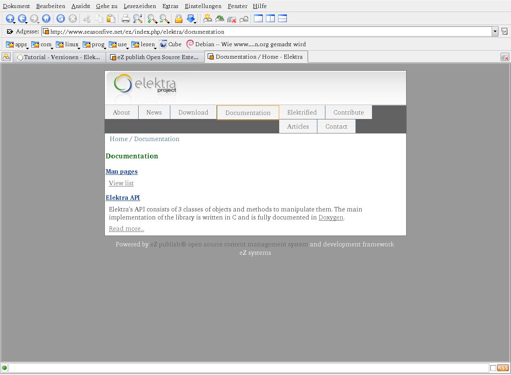Click the new tab button left of tabs
Screen dimensions: 511x375
[6, 57]
